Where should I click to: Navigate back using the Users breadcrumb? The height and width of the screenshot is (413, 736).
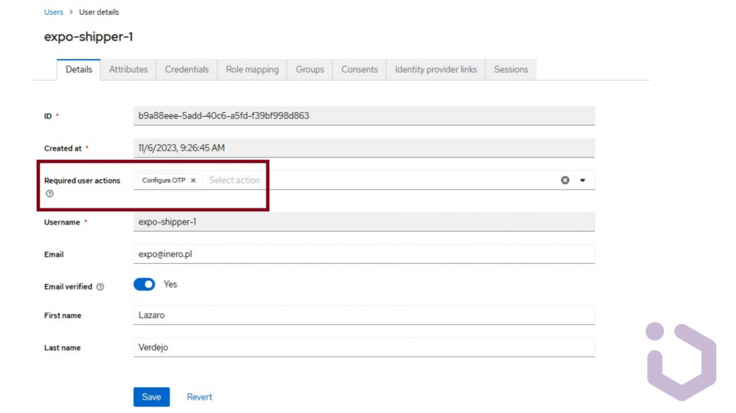(x=53, y=11)
